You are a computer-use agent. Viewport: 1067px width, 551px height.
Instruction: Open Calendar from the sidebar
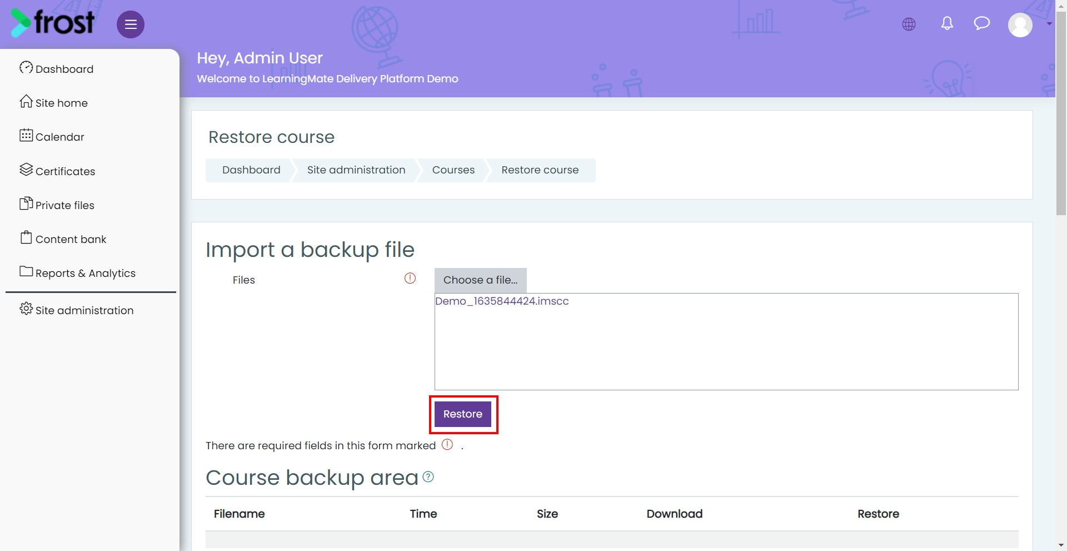click(x=52, y=136)
